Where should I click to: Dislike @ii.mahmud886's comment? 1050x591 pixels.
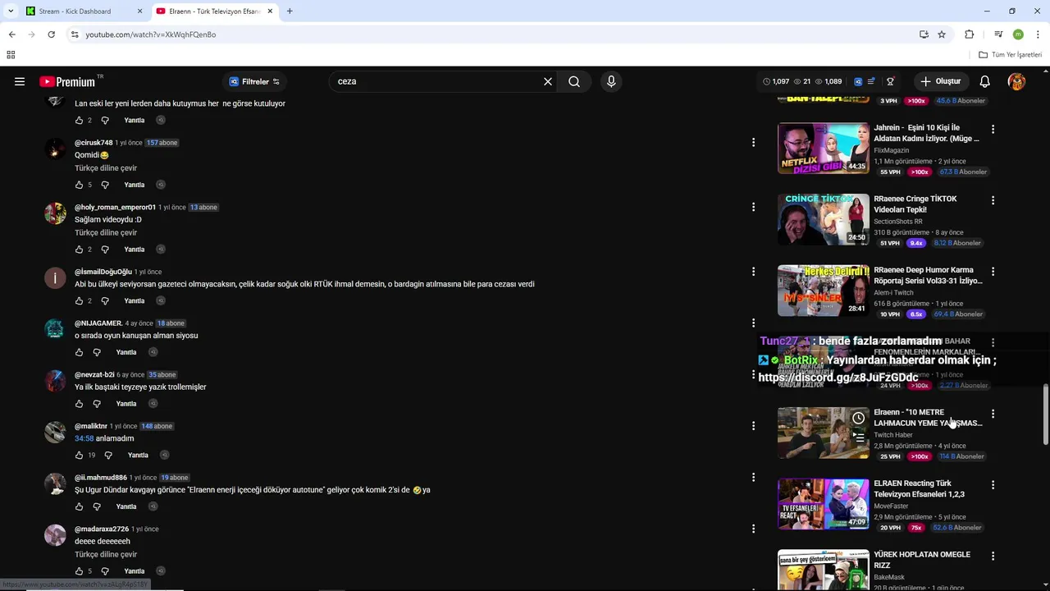pos(96,506)
